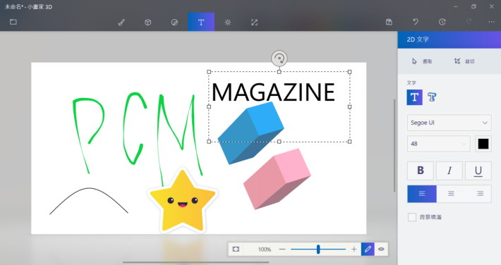Viewport: 501px width, 265px height.
Task: Click the rotate handle above text box
Action: pos(279,58)
